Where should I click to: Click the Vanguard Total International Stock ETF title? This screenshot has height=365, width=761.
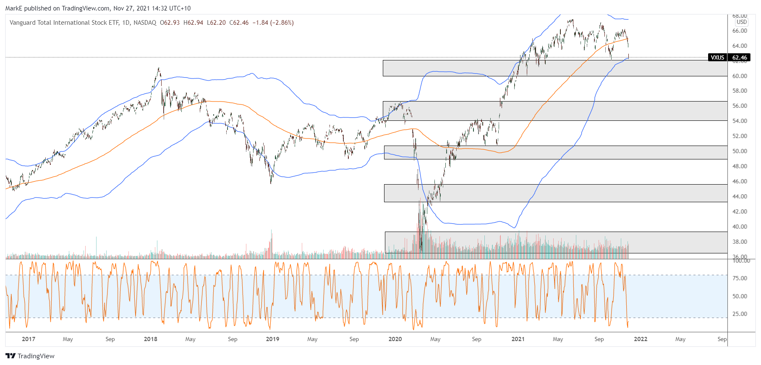64,23
